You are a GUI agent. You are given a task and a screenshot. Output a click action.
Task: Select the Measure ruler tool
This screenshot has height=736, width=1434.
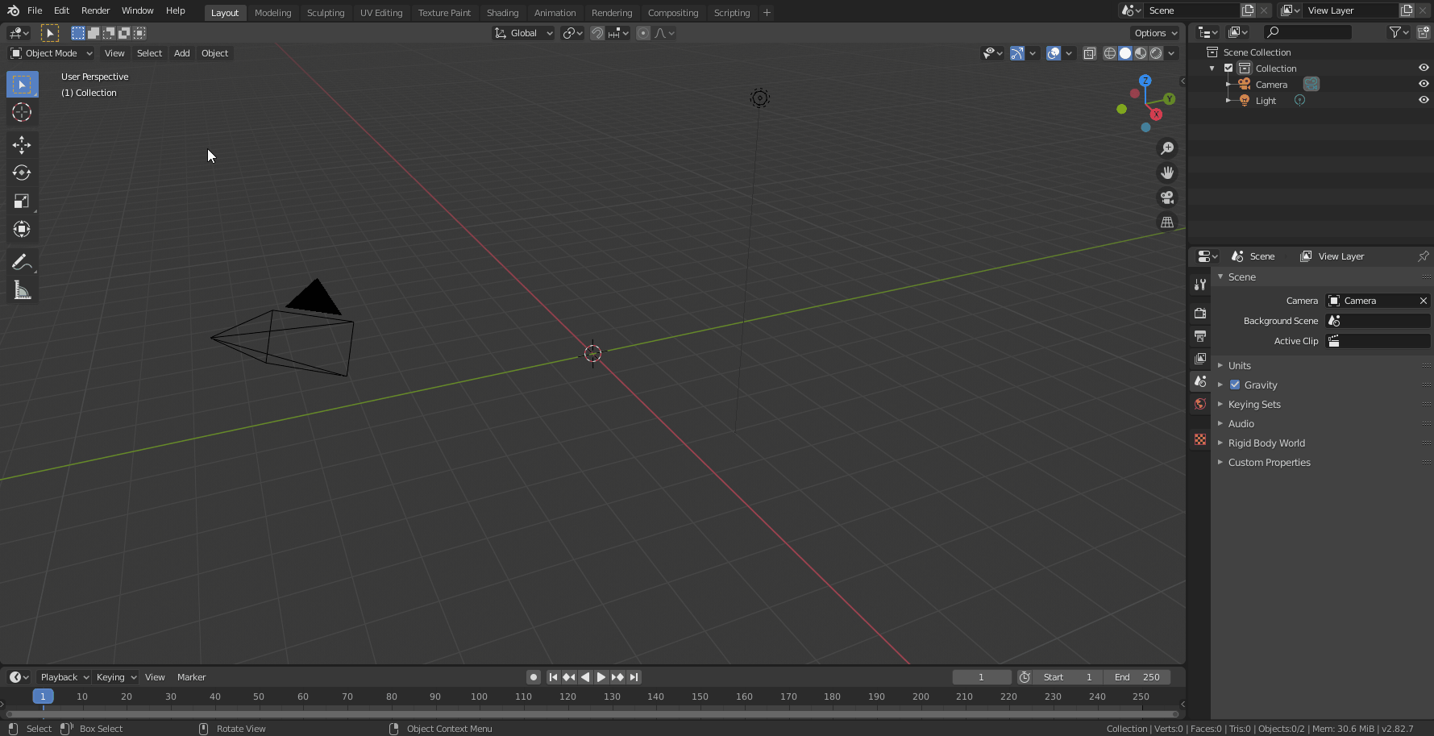point(22,290)
